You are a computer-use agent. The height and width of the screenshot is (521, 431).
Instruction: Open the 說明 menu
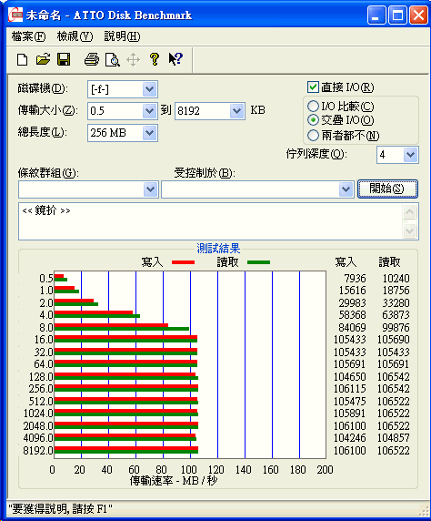[122, 36]
